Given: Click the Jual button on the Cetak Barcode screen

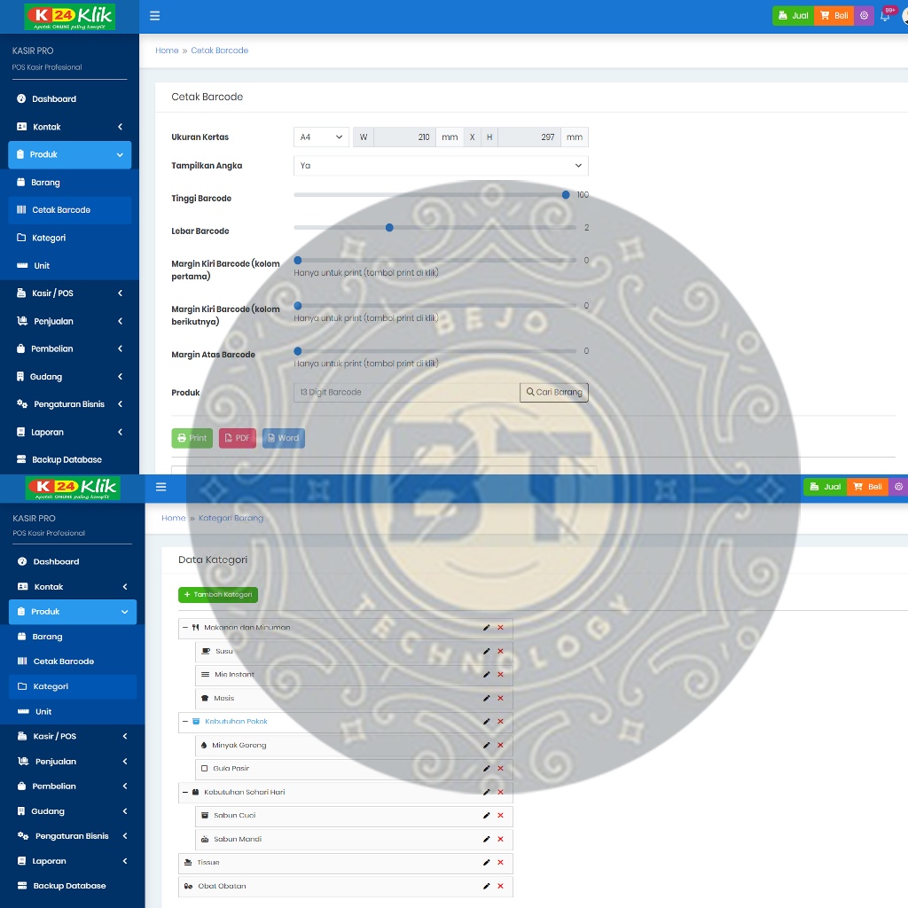Looking at the screenshot, I should click(x=794, y=16).
